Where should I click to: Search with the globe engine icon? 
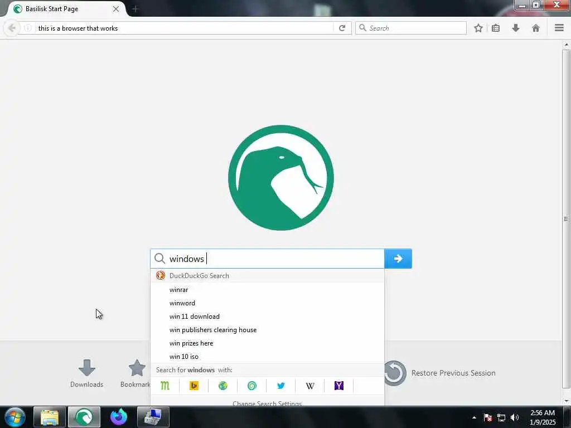(x=223, y=386)
